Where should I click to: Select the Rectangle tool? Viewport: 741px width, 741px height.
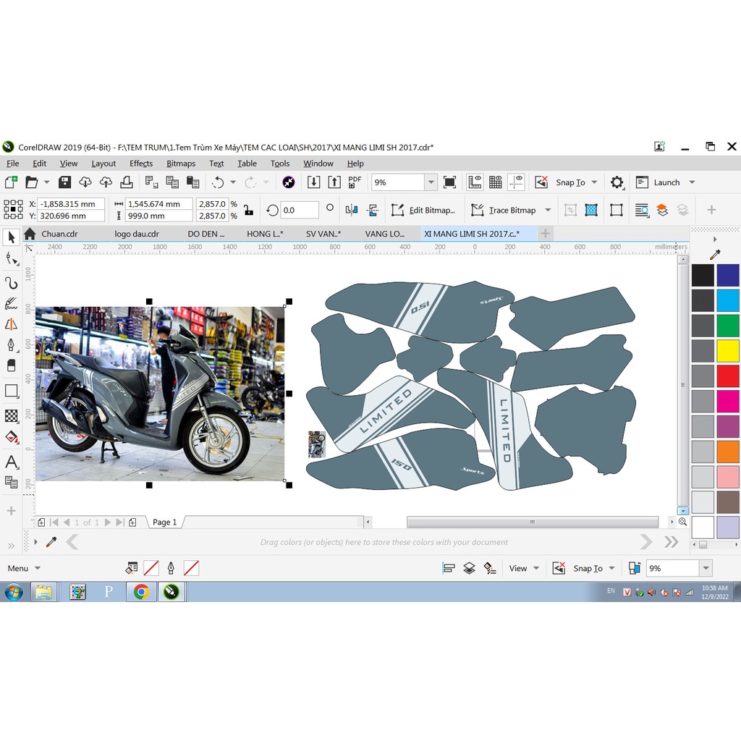click(x=11, y=391)
